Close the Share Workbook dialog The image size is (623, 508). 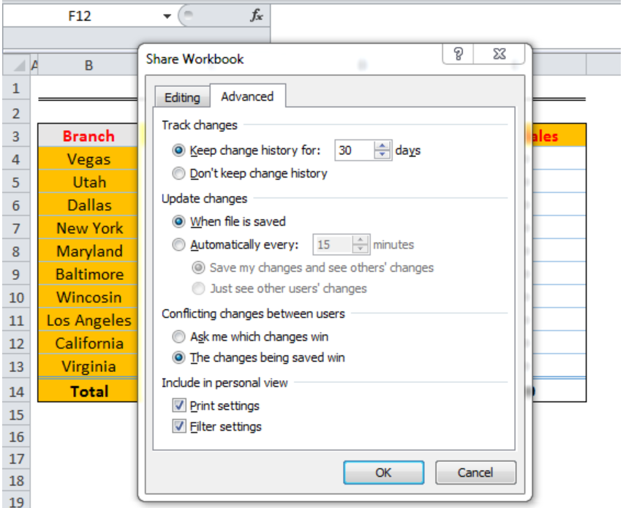click(499, 53)
